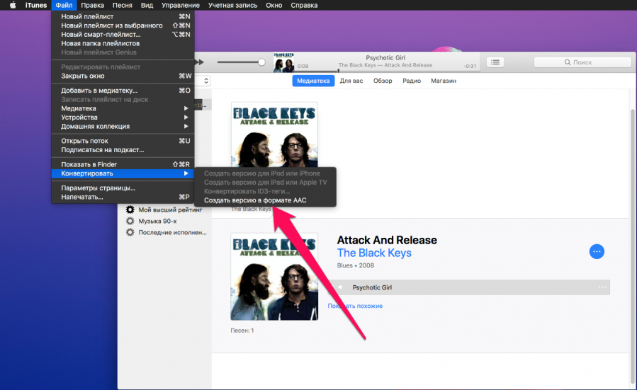637x390 pixels.
Task: Click gear icon beside Музыка 90-х
Action: pyautogui.click(x=130, y=221)
